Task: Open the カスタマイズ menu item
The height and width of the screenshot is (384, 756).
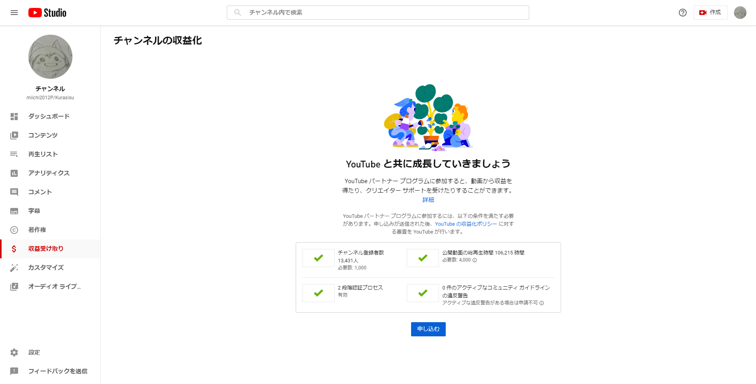Action: [50, 268]
